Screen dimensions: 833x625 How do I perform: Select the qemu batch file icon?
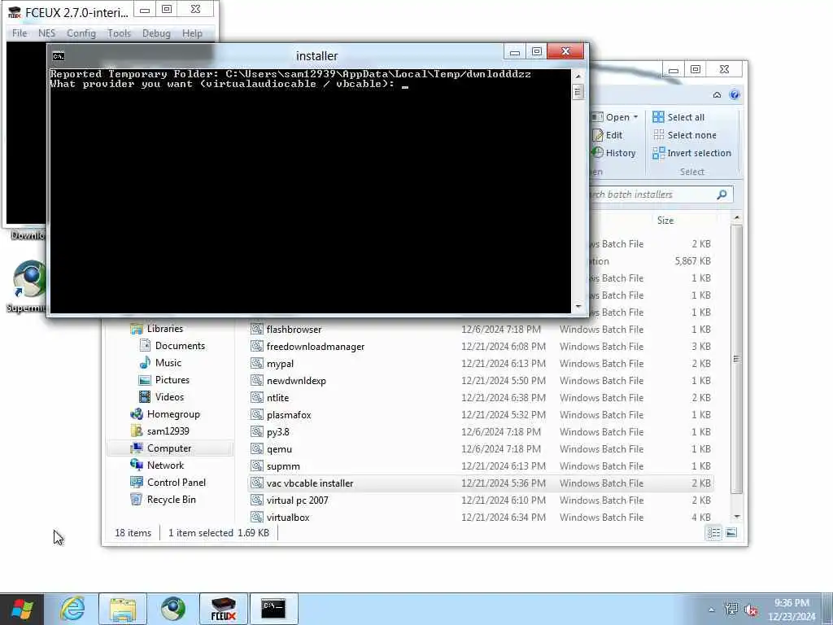pyautogui.click(x=257, y=448)
